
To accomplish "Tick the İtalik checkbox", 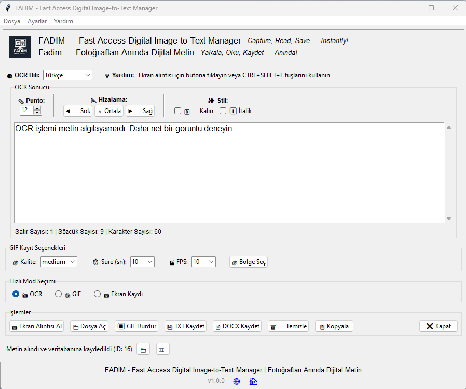I will pyautogui.click(x=223, y=111).
